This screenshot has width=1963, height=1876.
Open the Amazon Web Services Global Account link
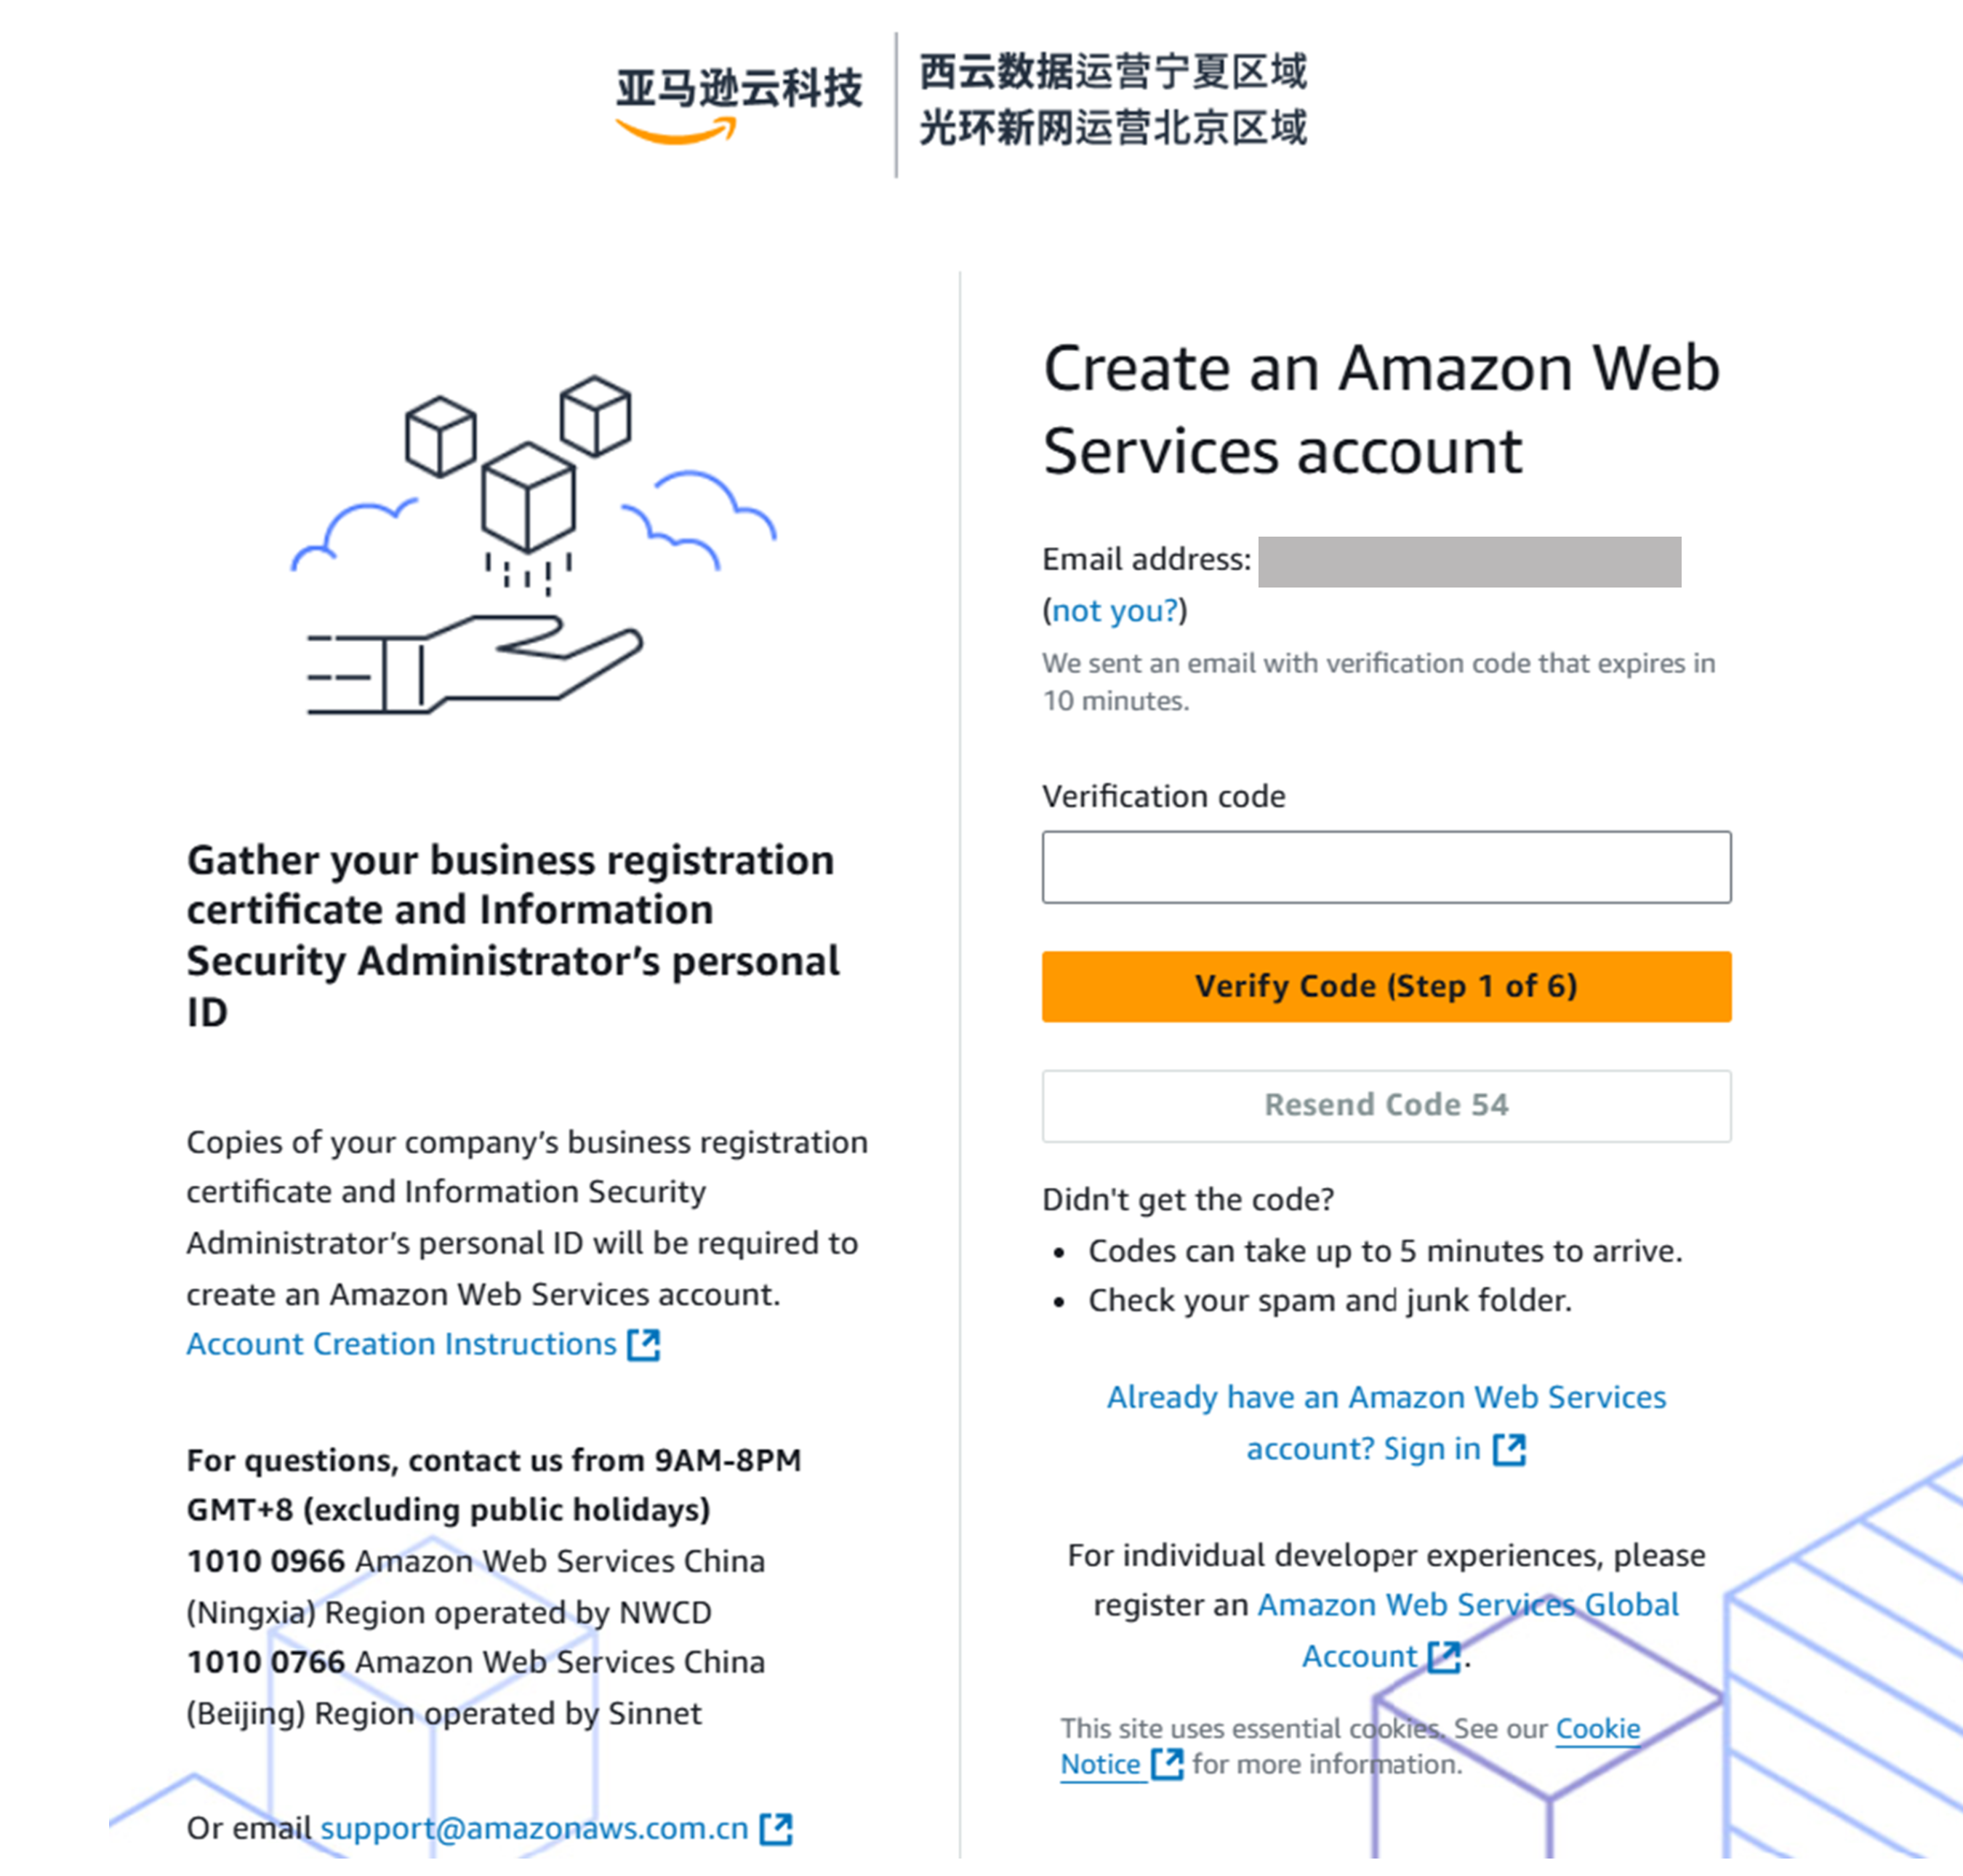[1468, 1629]
